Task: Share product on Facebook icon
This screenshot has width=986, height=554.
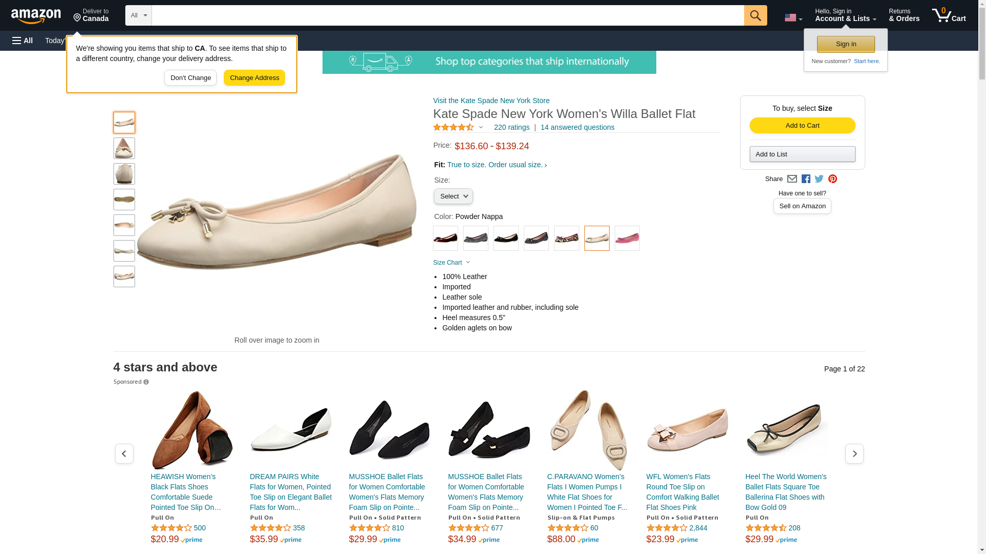Action: coord(806,179)
